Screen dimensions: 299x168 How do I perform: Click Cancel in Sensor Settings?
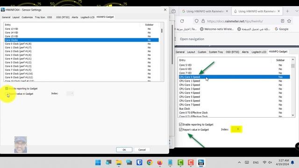click(142, 150)
